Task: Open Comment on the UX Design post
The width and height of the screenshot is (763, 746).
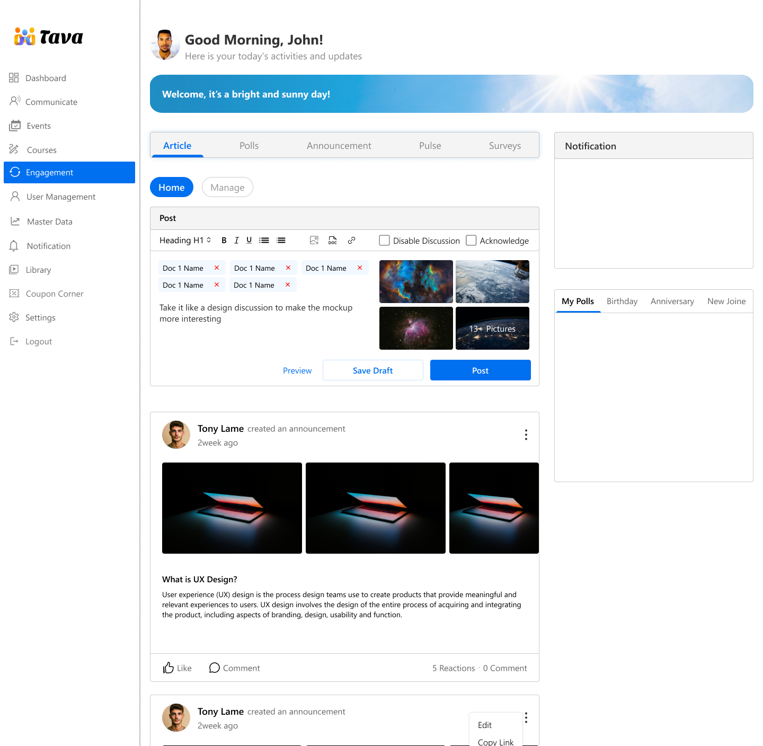Action: pyautogui.click(x=235, y=668)
